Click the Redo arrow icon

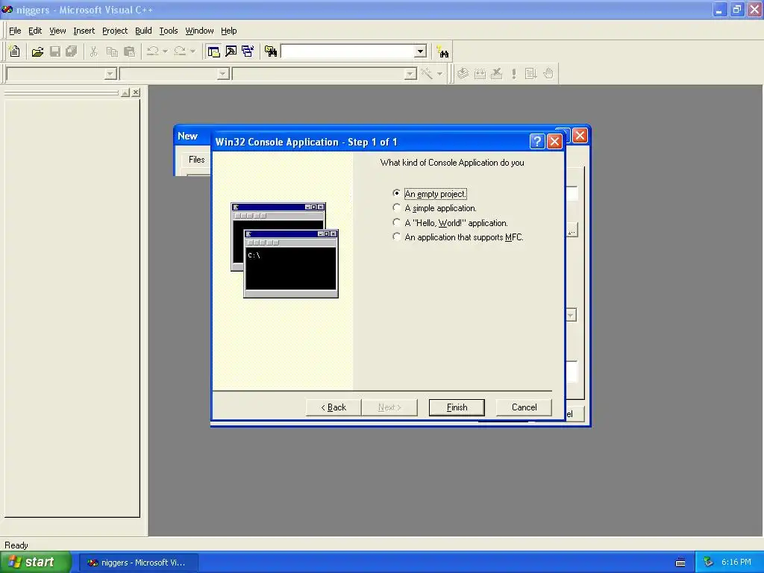pos(180,51)
